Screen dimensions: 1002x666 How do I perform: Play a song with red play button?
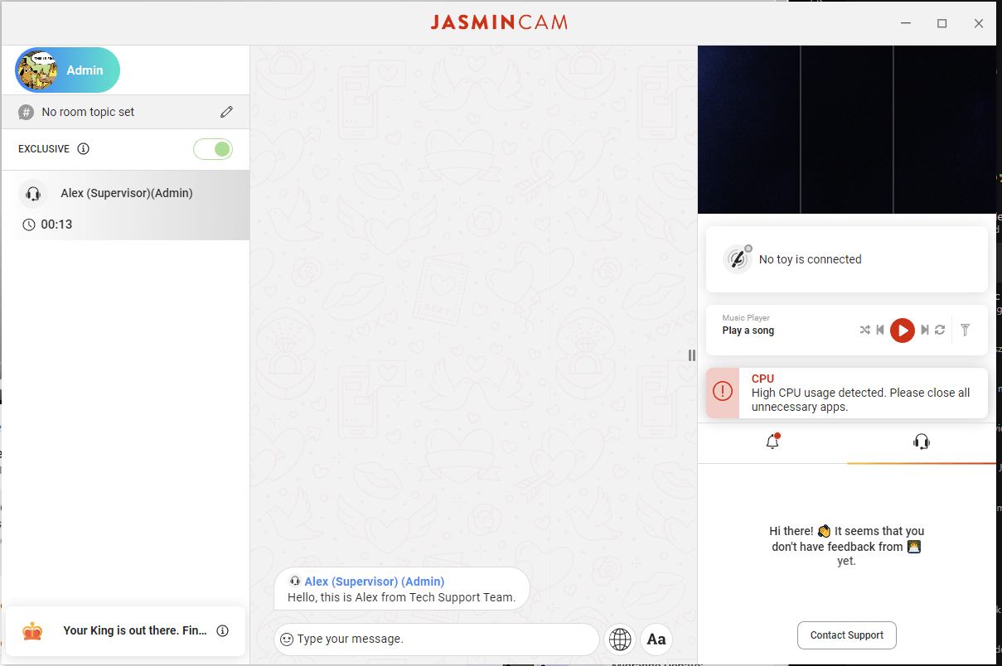point(903,331)
